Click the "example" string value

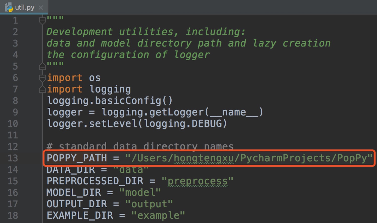point(158,216)
